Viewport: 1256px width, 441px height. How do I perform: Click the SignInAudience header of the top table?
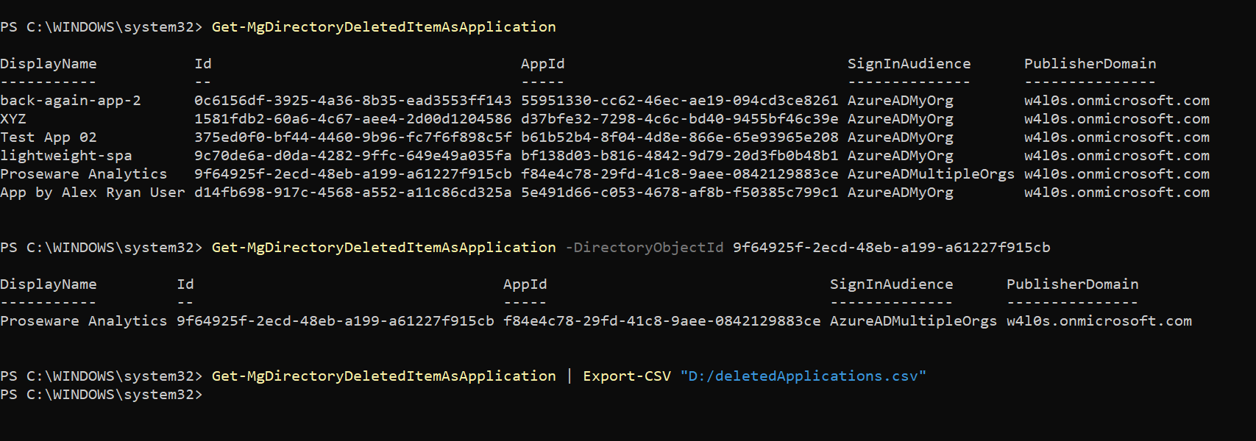pos(909,64)
